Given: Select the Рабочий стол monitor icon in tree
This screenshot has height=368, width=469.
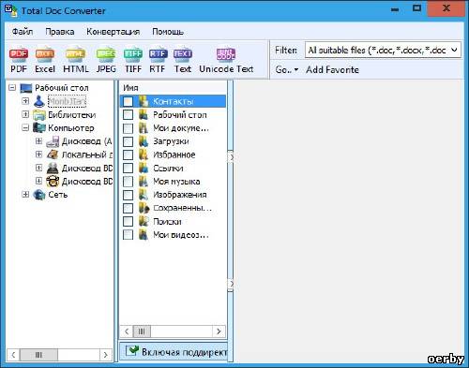Looking at the screenshot, I should tap(26, 88).
